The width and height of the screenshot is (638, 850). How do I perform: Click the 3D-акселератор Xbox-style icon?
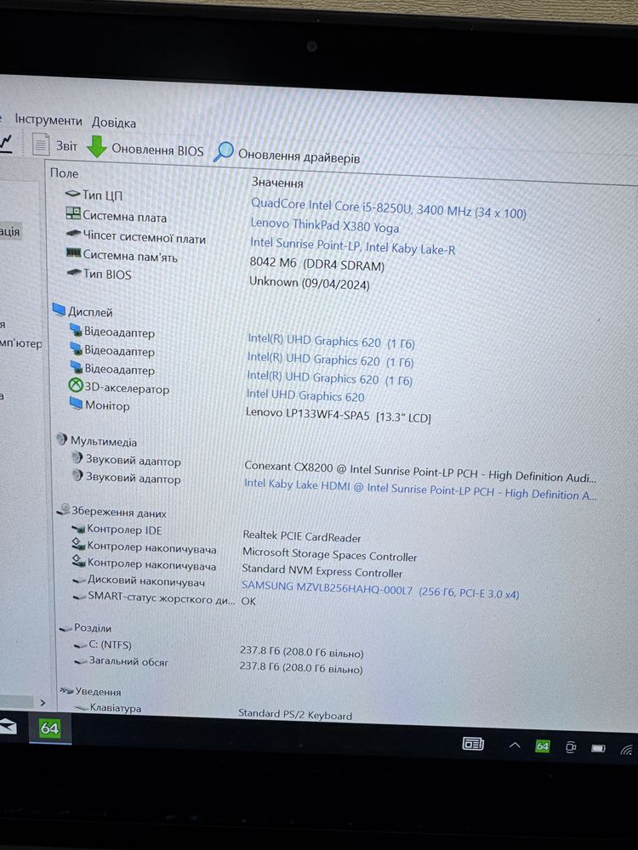(x=76, y=385)
